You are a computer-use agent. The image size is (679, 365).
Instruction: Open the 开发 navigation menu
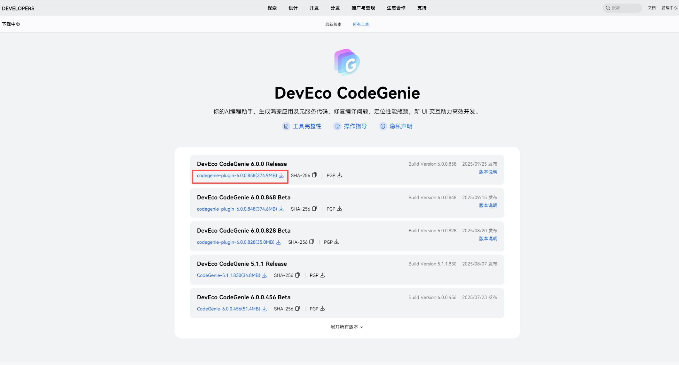pos(314,8)
